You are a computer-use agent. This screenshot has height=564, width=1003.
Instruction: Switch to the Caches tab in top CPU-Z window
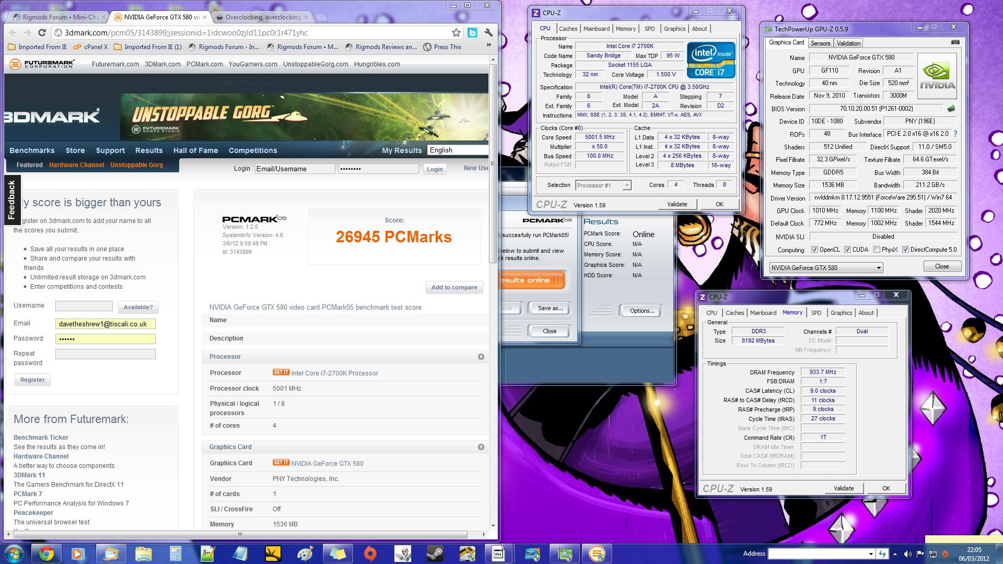(568, 29)
